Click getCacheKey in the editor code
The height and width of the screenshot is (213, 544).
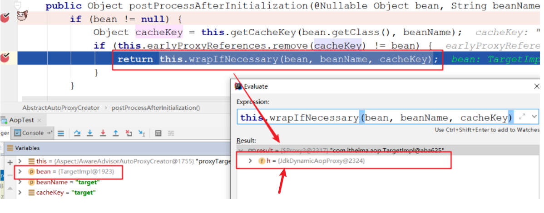pyautogui.click(x=262, y=33)
